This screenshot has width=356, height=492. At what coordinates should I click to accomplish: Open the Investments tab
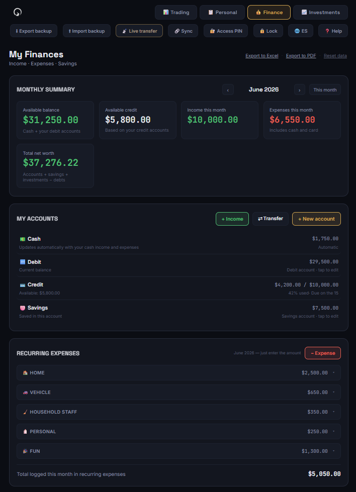(x=320, y=12)
